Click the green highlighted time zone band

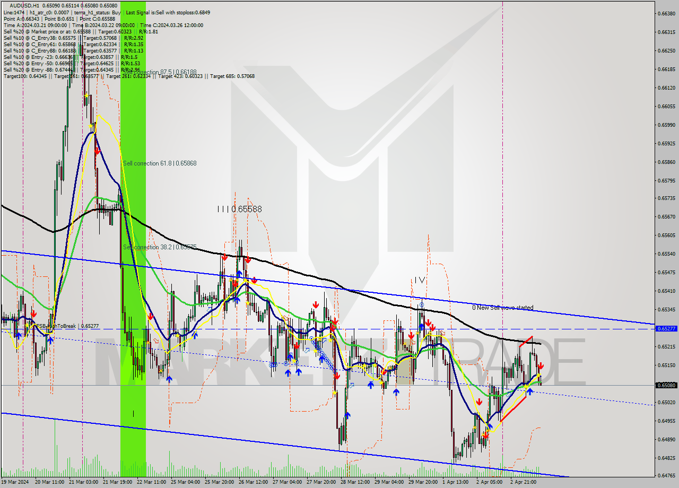(x=133, y=239)
